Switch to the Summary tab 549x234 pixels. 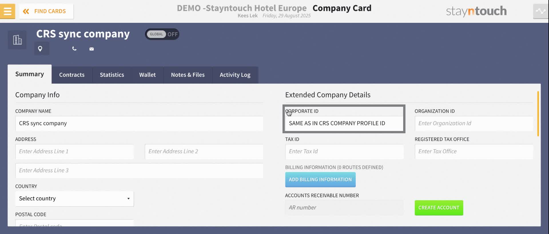[29, 74]
